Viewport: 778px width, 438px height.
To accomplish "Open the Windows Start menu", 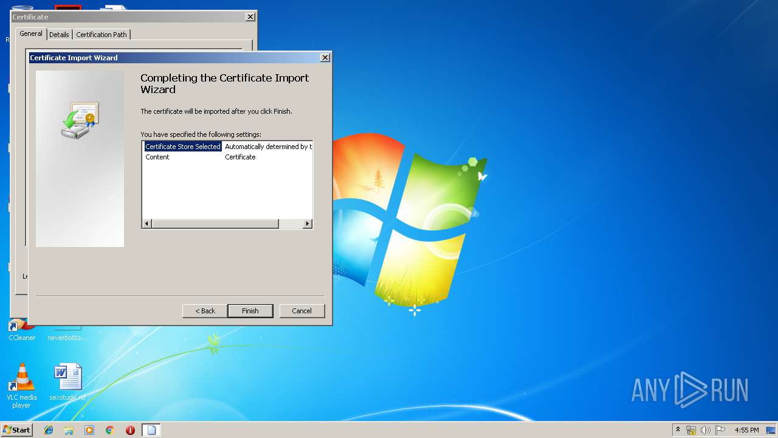I will click(16, 430).
